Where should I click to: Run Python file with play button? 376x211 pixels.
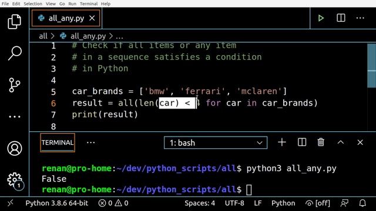[321, 18]
